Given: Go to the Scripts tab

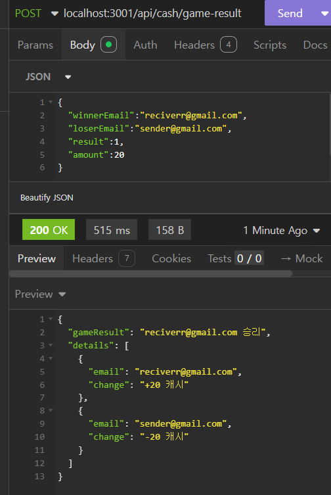Looking at the screenshot, I should [270, 45].
